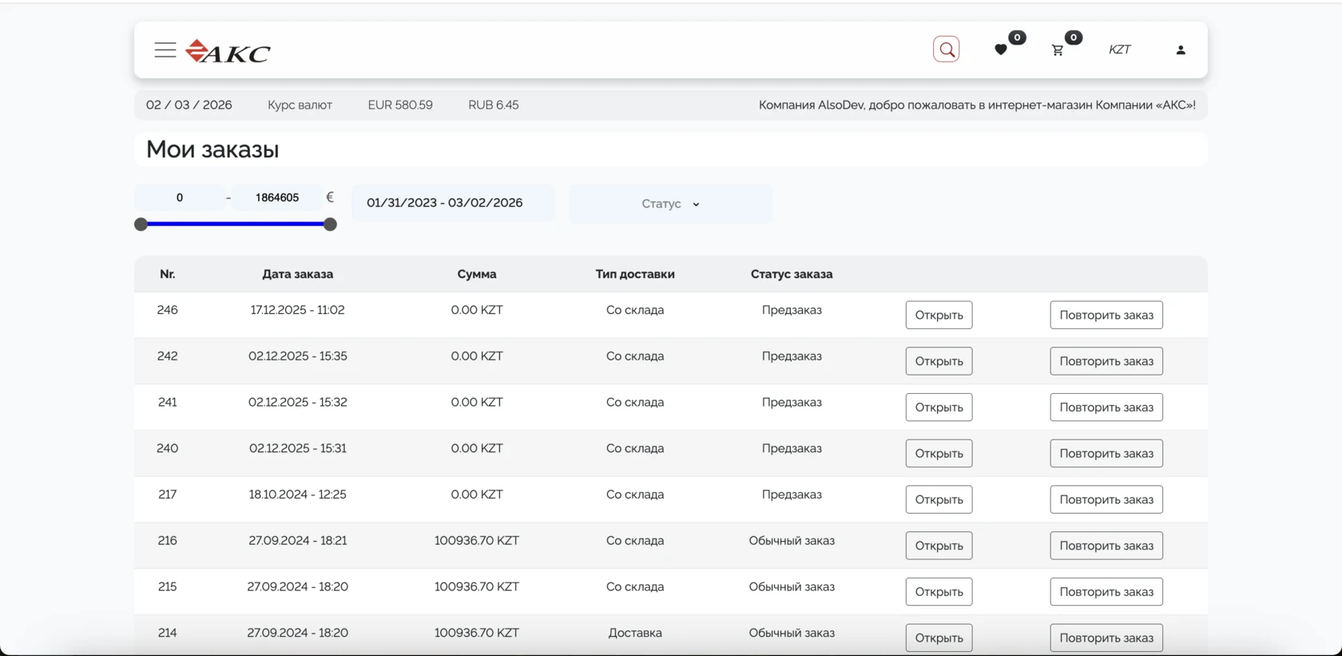Viewport: 1342px width, 656px height.
Task: Click the maximum sum field 1864605
Action: pos(277,197)
